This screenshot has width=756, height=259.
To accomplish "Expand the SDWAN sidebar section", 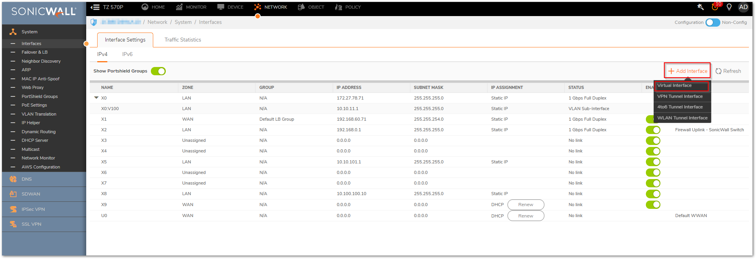I will point(44,194).
